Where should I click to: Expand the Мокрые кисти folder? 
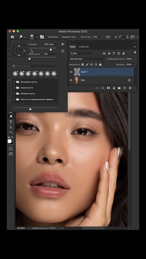point(14,93)
